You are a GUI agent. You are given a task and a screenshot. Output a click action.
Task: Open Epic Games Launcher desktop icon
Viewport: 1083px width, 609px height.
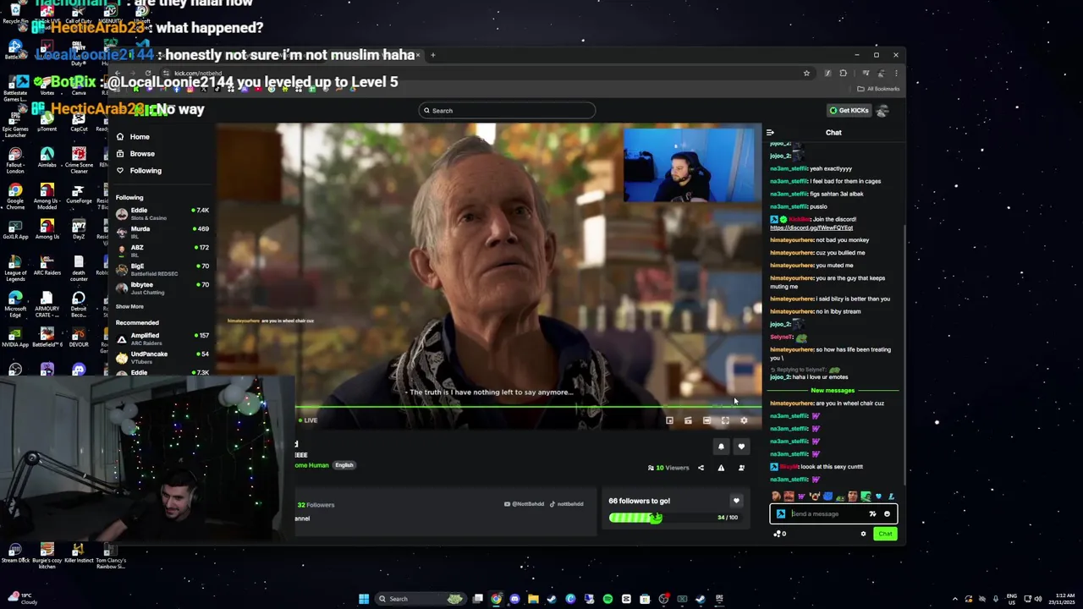(15, 123)
